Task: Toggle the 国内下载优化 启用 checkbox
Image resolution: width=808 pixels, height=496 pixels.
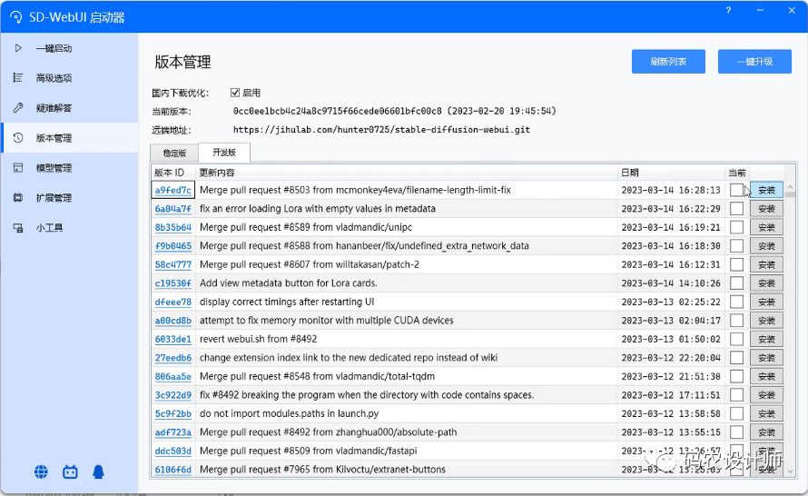Action: pyautogui.click(x=235, y=93)
